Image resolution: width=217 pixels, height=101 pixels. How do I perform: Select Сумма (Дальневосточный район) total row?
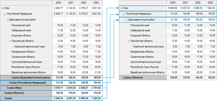(x=51, y=78)
